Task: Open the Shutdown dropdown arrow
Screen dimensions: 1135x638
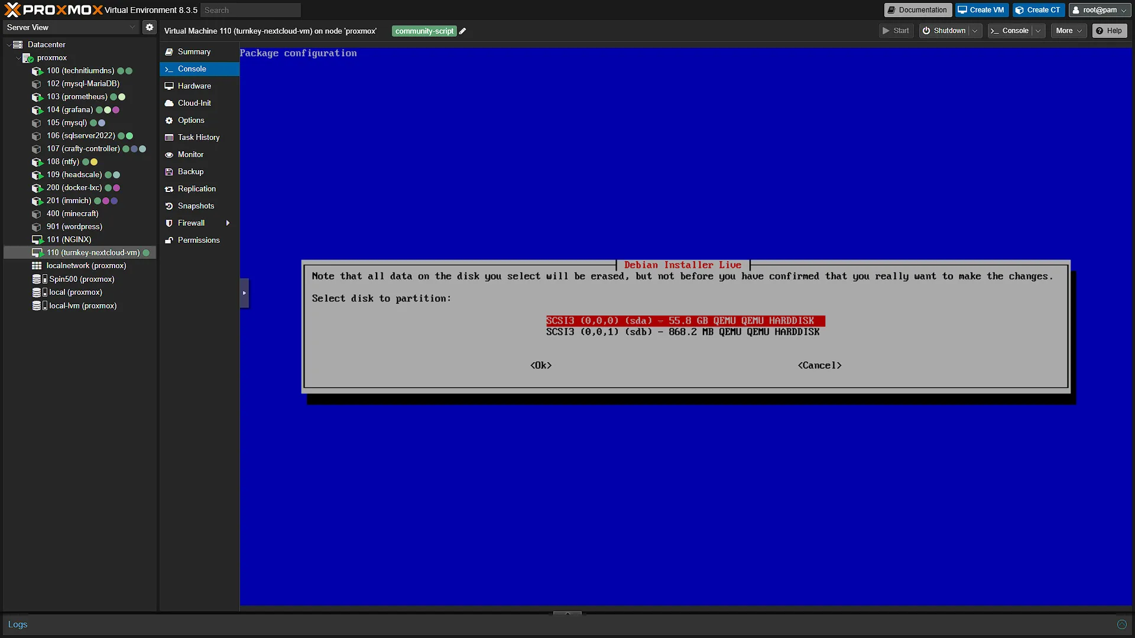Action: point(975,31)
